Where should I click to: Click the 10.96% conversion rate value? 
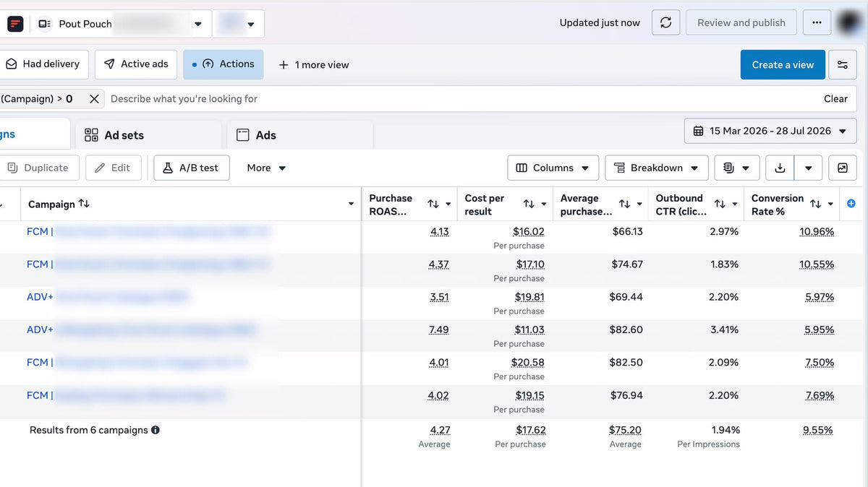click(x=817, y=232)
